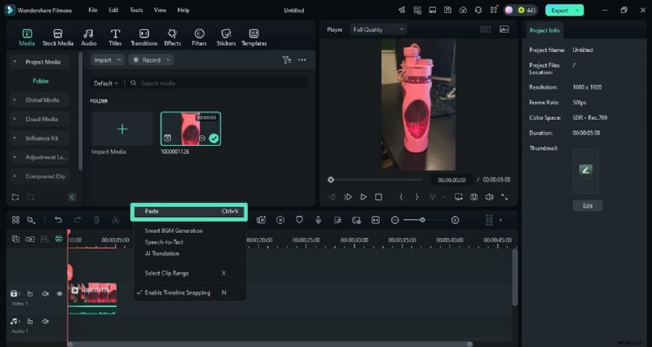The height and width of the screenshot is (347, 652).
Task: Click the redo arrow in timeline toolbar
Action: [x=77, y=220]
